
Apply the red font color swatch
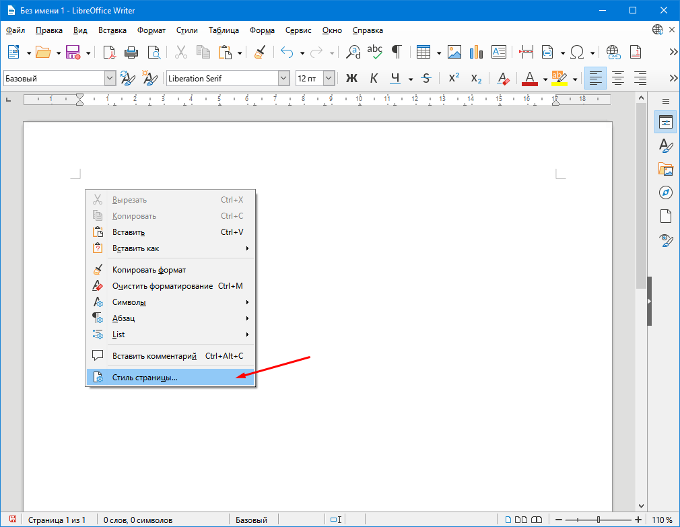[x=529, y=79]
